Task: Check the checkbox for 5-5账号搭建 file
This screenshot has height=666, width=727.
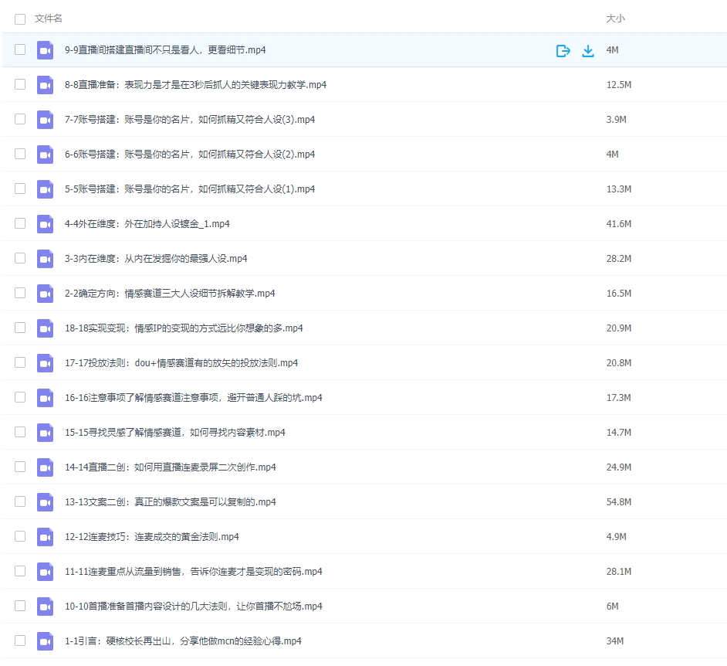Action: tap(20, 189)
